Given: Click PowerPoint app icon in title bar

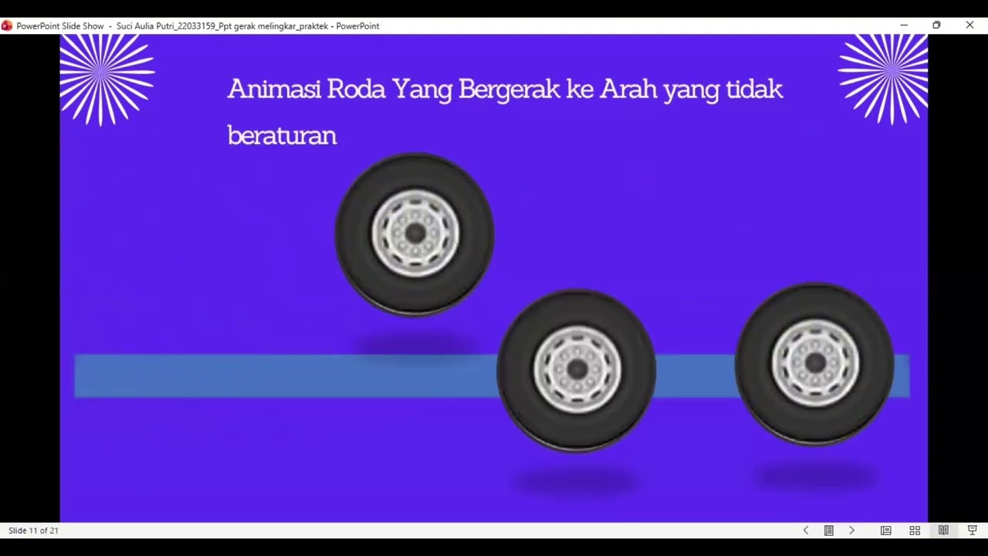Looking at the screenshot, I should point(7,25).
